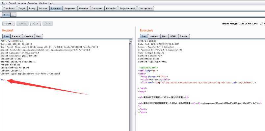Click the Content-Length: 3 header
Viewport: 265px width, 131px height.
click(x=11, y=71)
